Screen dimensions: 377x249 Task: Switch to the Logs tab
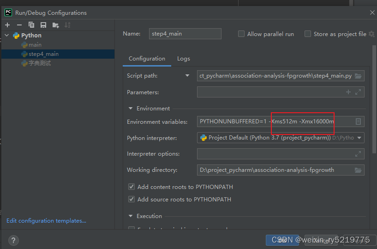(x=184, y=59)
